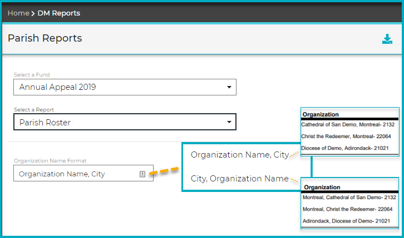Open the icon inside Organization Name Format field
The height and width of the screenshot is (238, 404).
coord(142,174)
